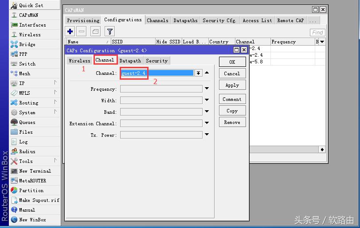Expand the IP submenu arrow
360x228 pixels.
[55, 82]
